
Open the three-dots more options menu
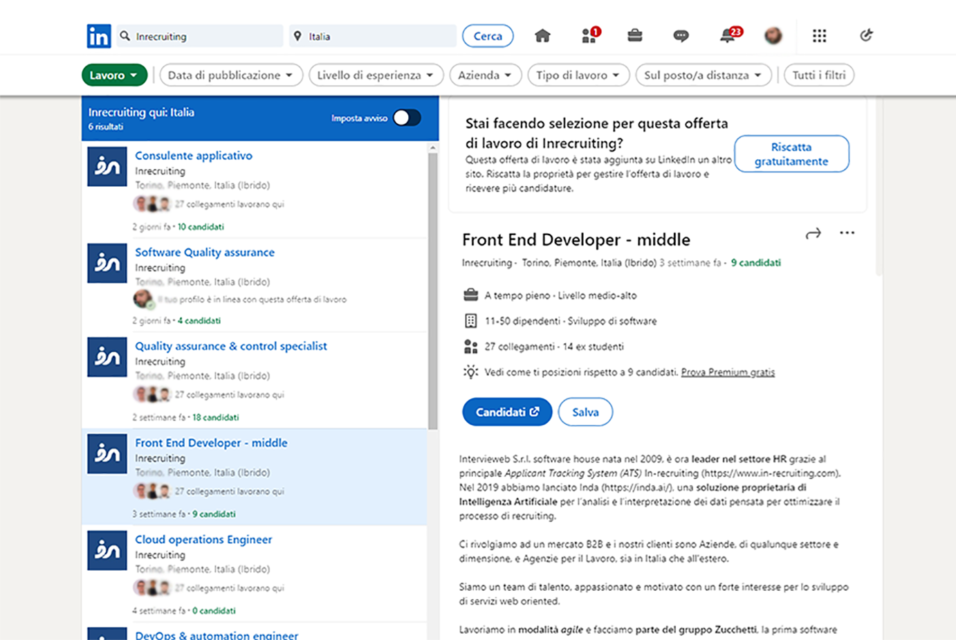coord(847,233)
